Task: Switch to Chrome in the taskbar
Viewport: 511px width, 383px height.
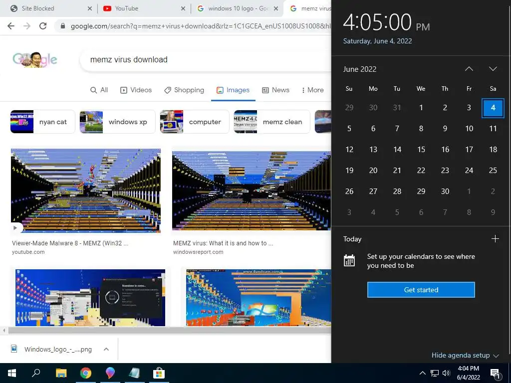Action: tap(86, 373)
